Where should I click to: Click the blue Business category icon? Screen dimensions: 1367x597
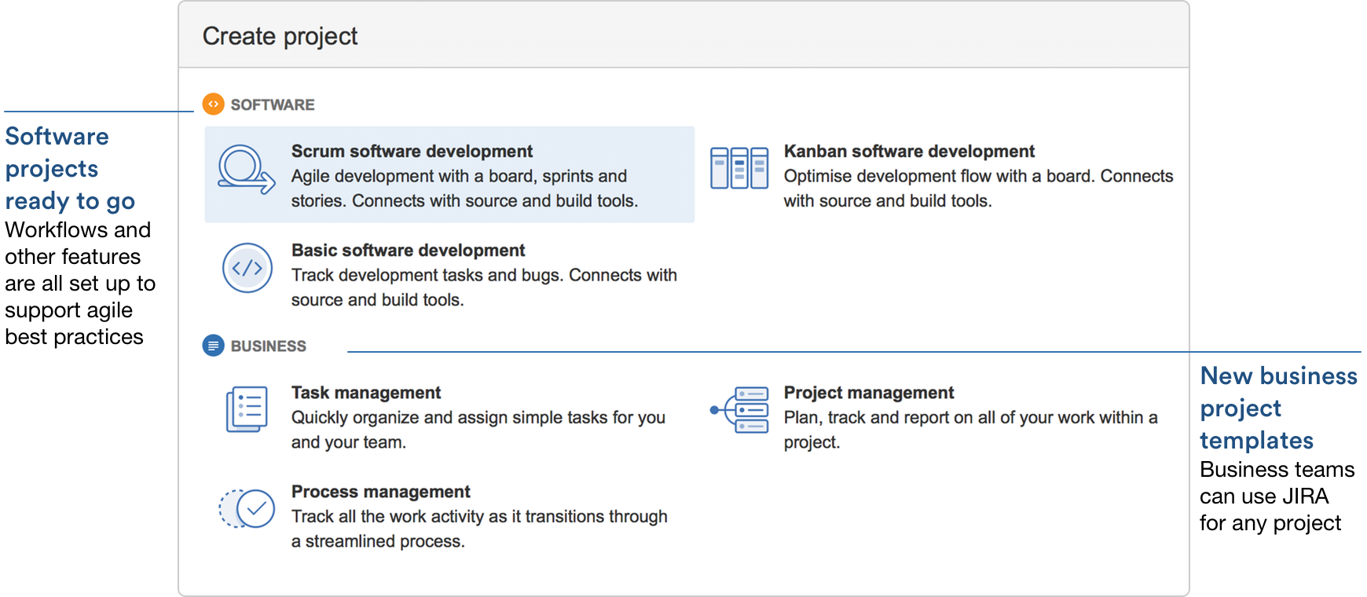point(213,346)
